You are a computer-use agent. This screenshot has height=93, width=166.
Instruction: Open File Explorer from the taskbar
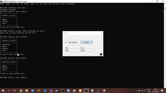[27, 91]
